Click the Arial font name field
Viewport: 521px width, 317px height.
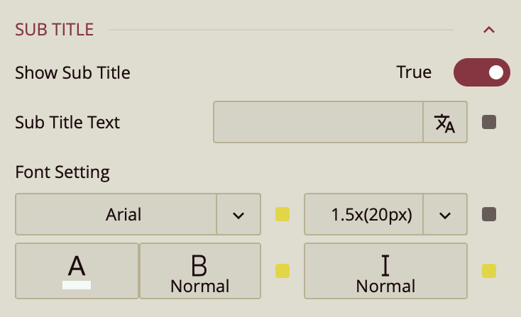116,214
